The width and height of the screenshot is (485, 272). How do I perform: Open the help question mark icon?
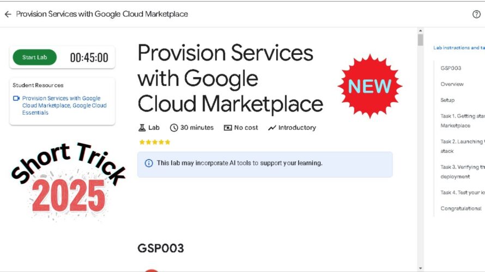pyautogui.click(x=476, y=14)
